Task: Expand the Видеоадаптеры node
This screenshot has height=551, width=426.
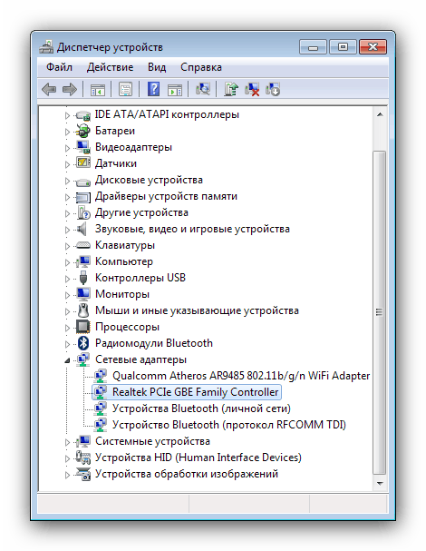Action: click(x=67, y=148)
